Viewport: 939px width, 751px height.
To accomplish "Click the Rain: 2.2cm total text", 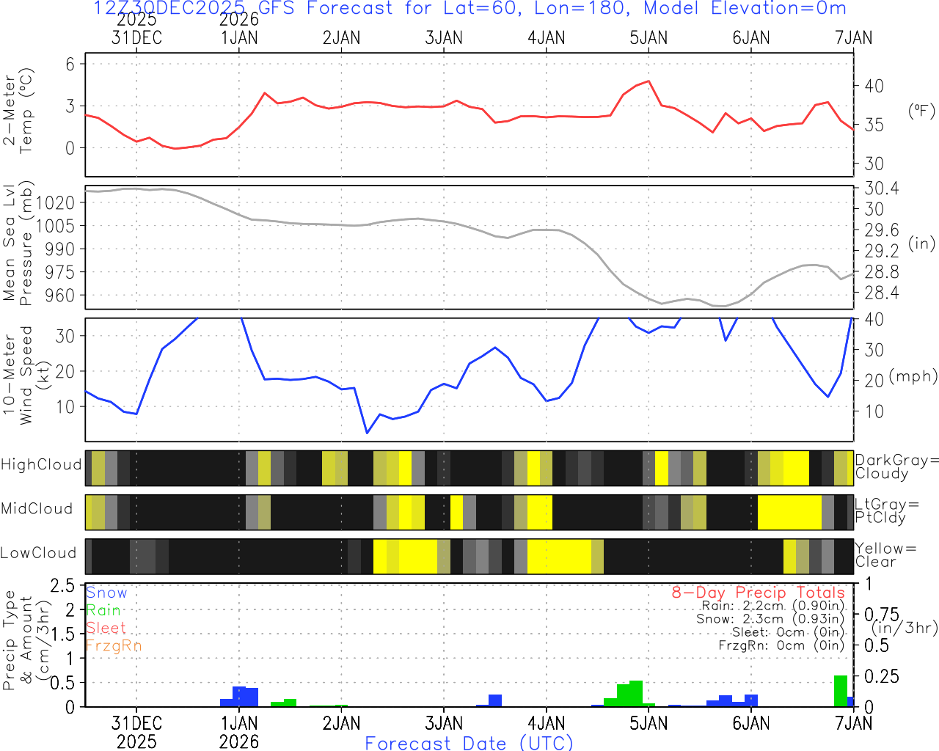I will pyautogui.click(x=773, y=606).
